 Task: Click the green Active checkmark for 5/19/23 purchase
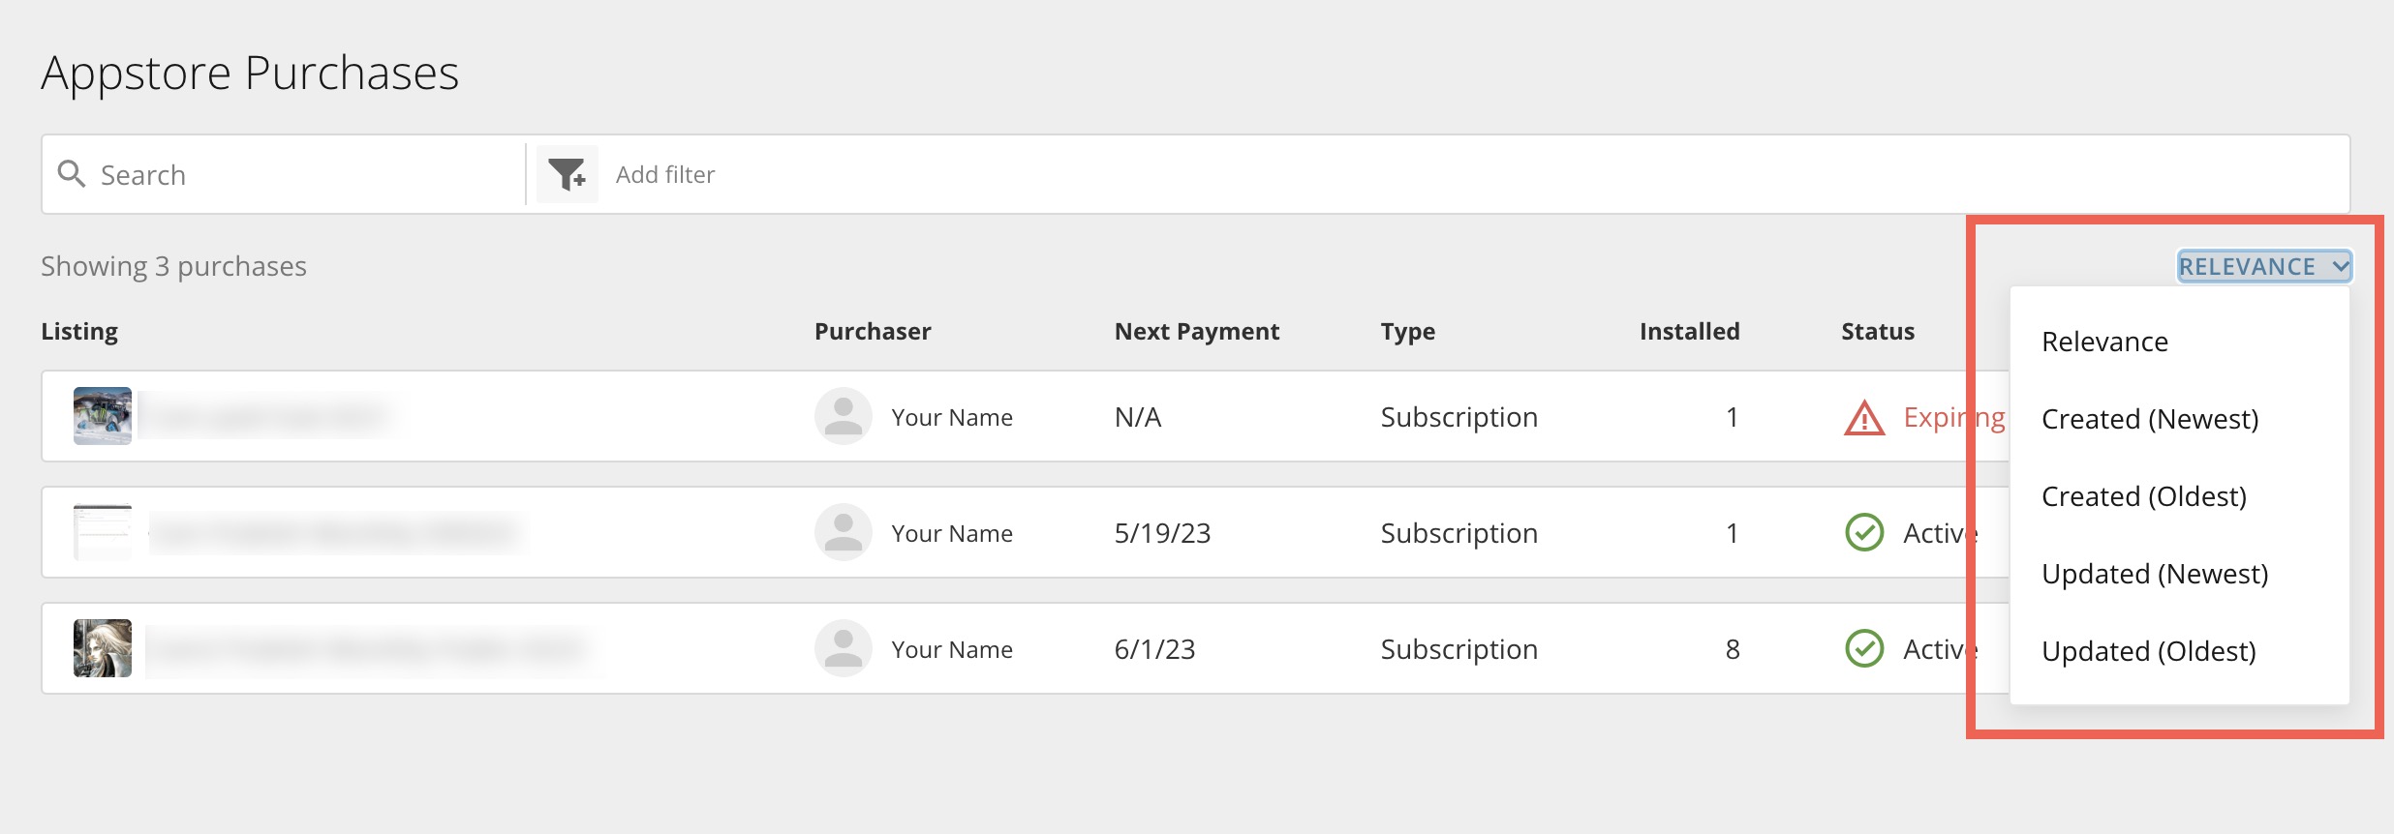1864,533
